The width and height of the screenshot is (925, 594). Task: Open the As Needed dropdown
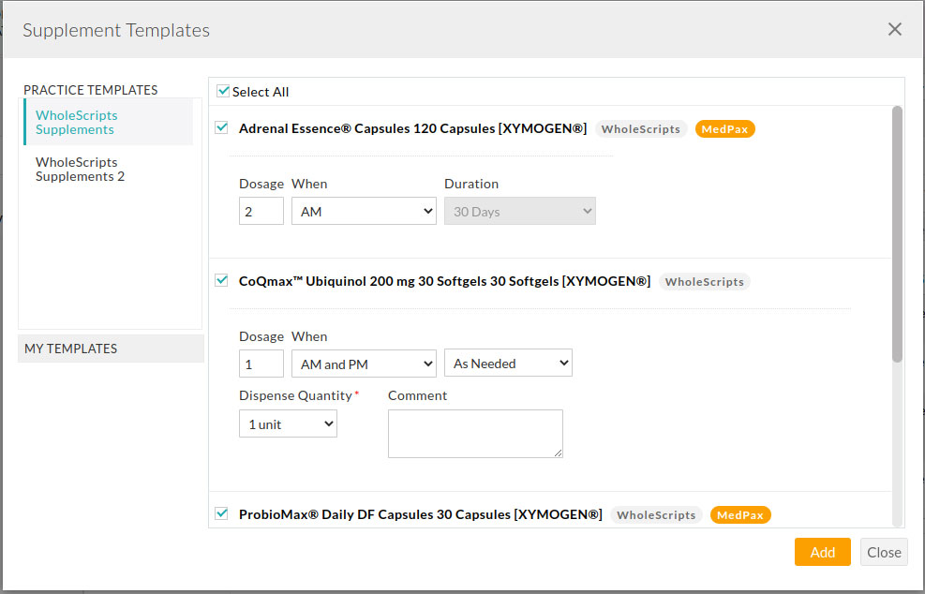coord(508,363)
